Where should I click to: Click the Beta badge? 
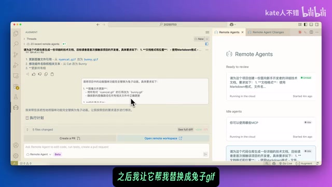pos(58,154)
